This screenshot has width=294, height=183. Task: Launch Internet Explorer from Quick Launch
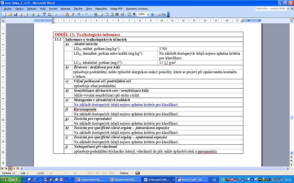pos(35,180)
